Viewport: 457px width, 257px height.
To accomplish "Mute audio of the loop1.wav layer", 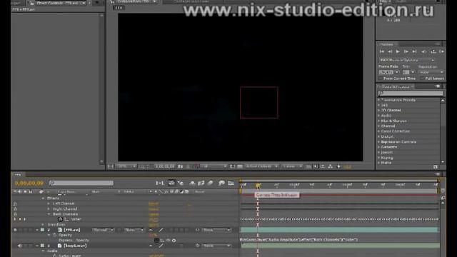I will coord(20,246).
